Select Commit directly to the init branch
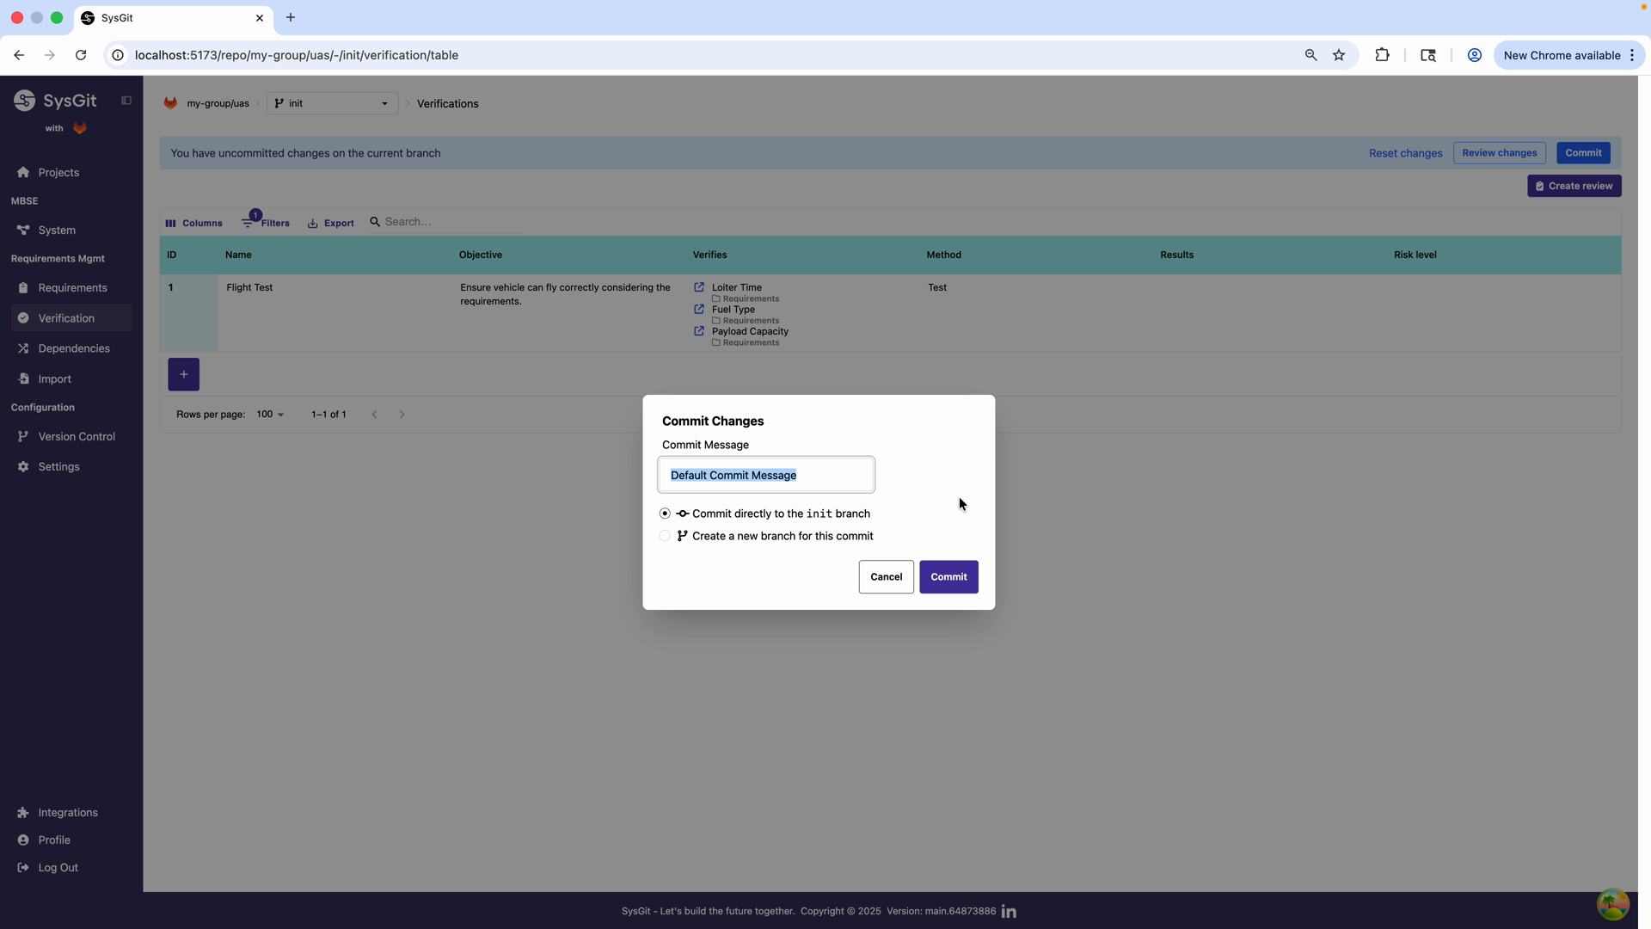 tap(664, 513)
